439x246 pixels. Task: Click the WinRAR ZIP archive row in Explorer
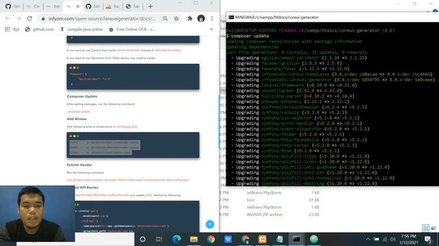point(270,215)
